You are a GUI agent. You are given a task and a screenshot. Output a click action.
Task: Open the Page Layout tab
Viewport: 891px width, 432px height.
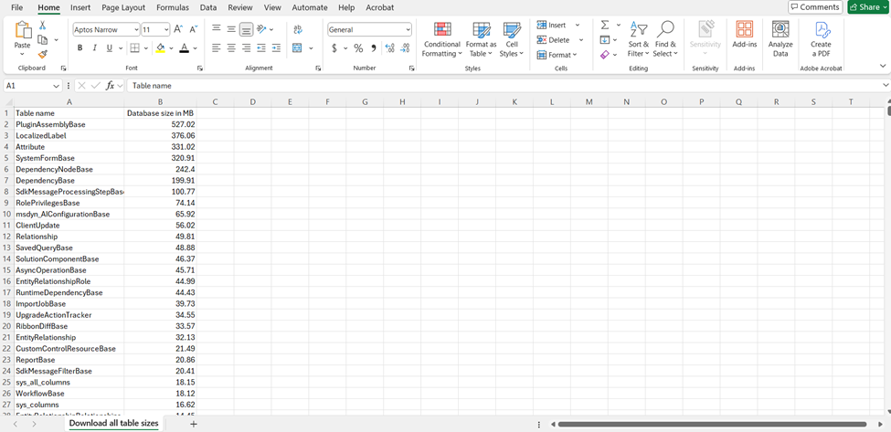(x=123, y=7)
